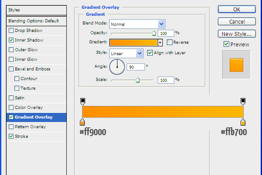Select the right opacity stop above gradient
Viewport: 262px width, 175px height.
pyautogui.click(x=243, y=101)
